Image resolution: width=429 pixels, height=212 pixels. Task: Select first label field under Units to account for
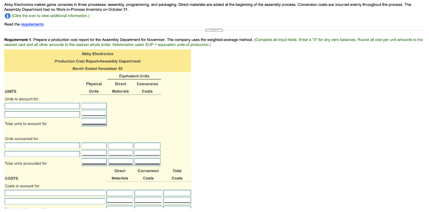(42, 106)
